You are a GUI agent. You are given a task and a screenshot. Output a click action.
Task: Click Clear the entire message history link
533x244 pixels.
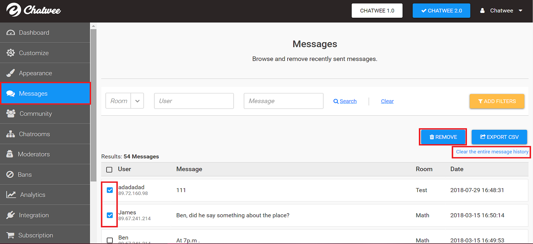[492, 152]
